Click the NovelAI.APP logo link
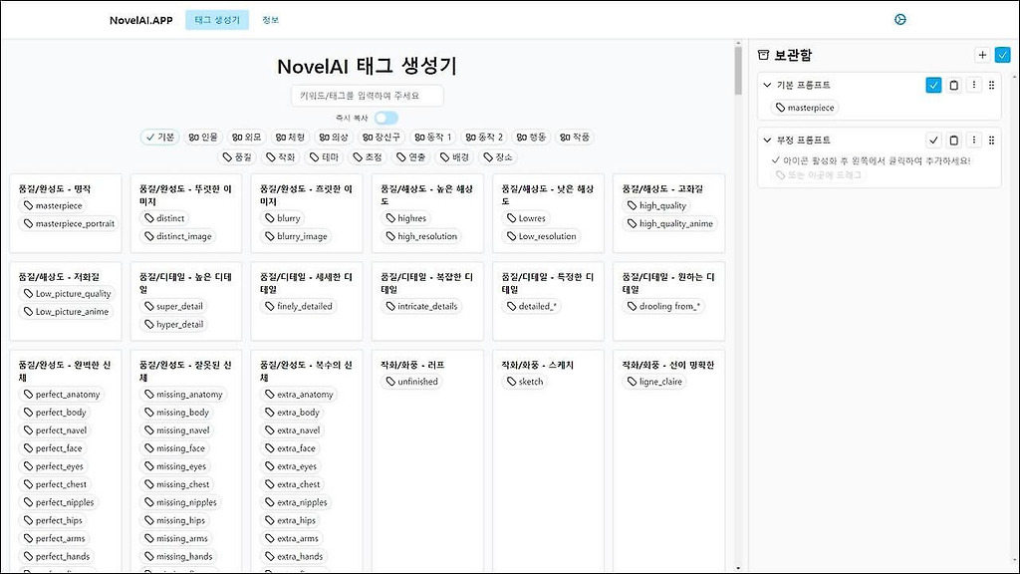This screenshot has width=1020, height=574. coord(141,20)
